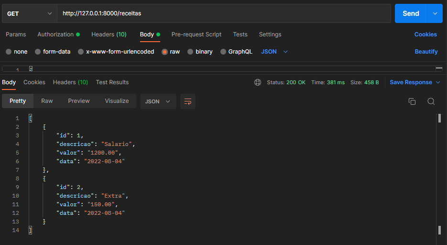Switch to the Tests tab
Viewport: 447px width, 245px height.
240,34
